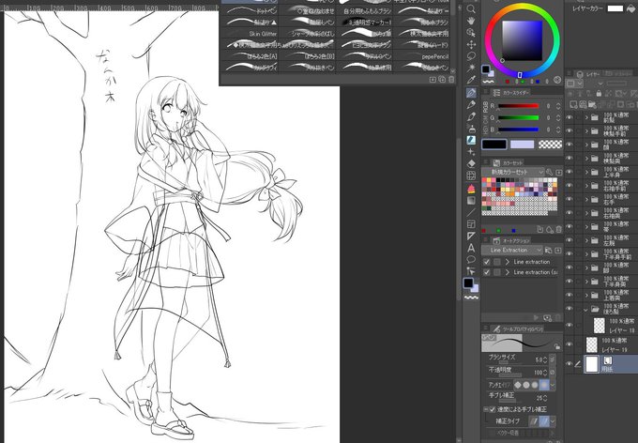Select the Zoom magnifier tool
This screenshot has height=443, width=638.
pos(471,9)
